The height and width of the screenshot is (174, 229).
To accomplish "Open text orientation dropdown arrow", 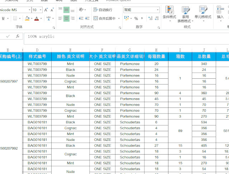I will coord(85,10).
